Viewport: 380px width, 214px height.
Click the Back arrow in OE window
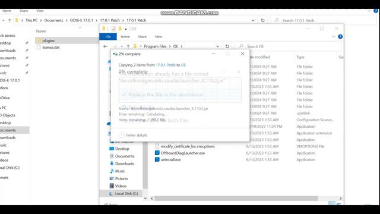(105, 46)
